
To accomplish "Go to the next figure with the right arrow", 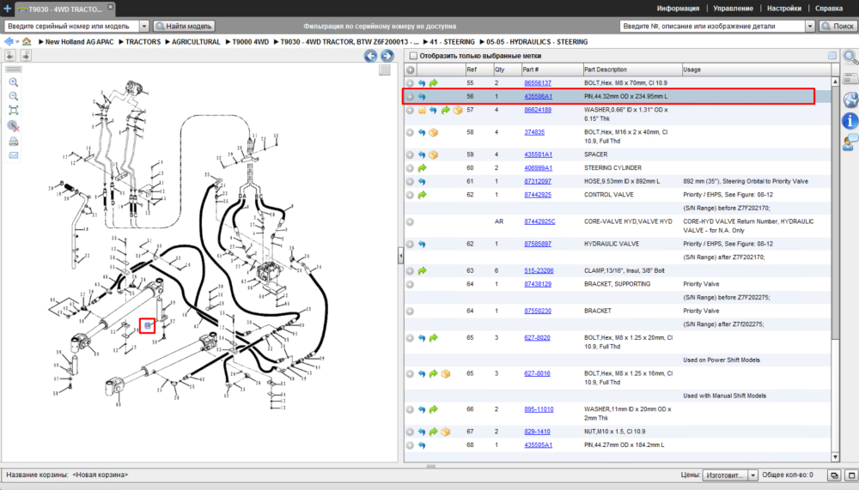I will pos(387,56).
